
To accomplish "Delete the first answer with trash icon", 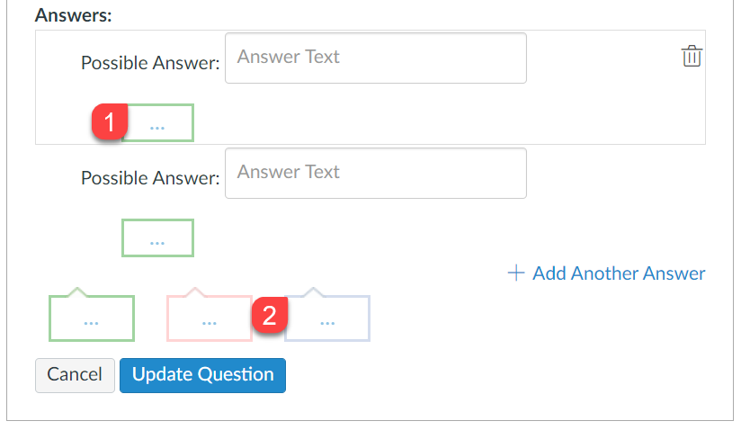I will point(691,57).
